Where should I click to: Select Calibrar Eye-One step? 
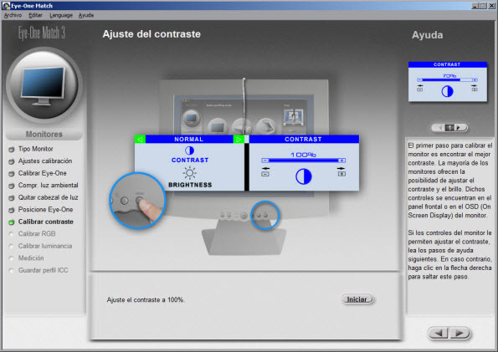[x=42, y=173]
